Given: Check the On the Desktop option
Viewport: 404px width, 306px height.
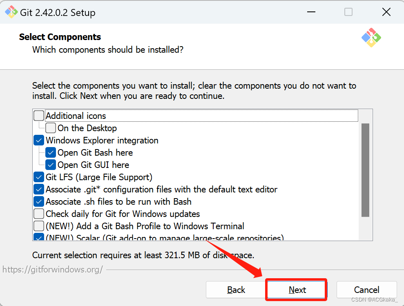Looking at the screenshot, I should pyautogui.click(x=51, y=128).
